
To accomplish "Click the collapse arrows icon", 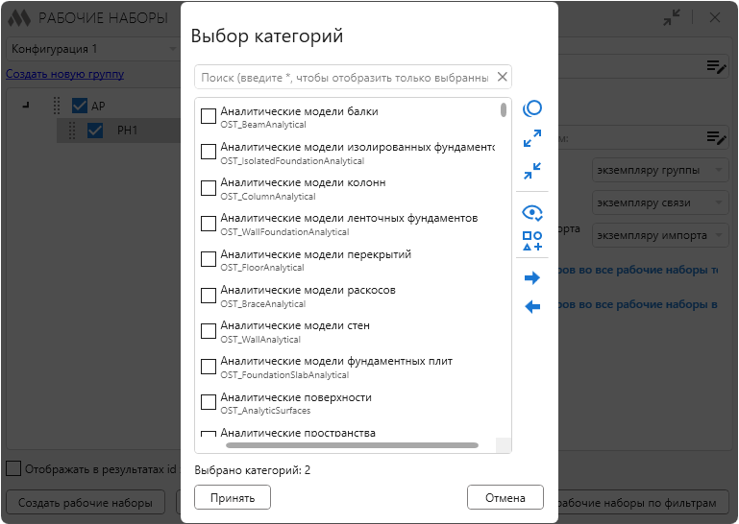I will [x=531, y=171].
